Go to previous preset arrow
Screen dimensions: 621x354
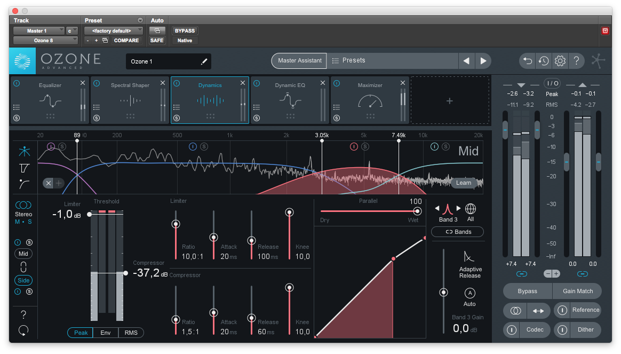[466, 61]
